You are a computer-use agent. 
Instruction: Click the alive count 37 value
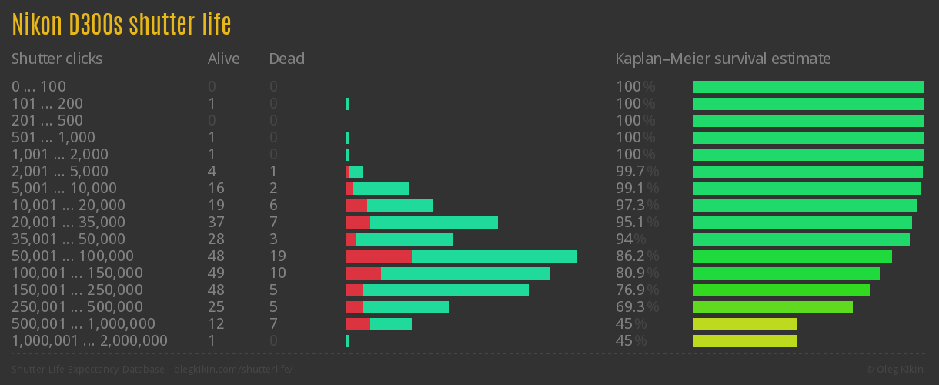coord(216,222)
